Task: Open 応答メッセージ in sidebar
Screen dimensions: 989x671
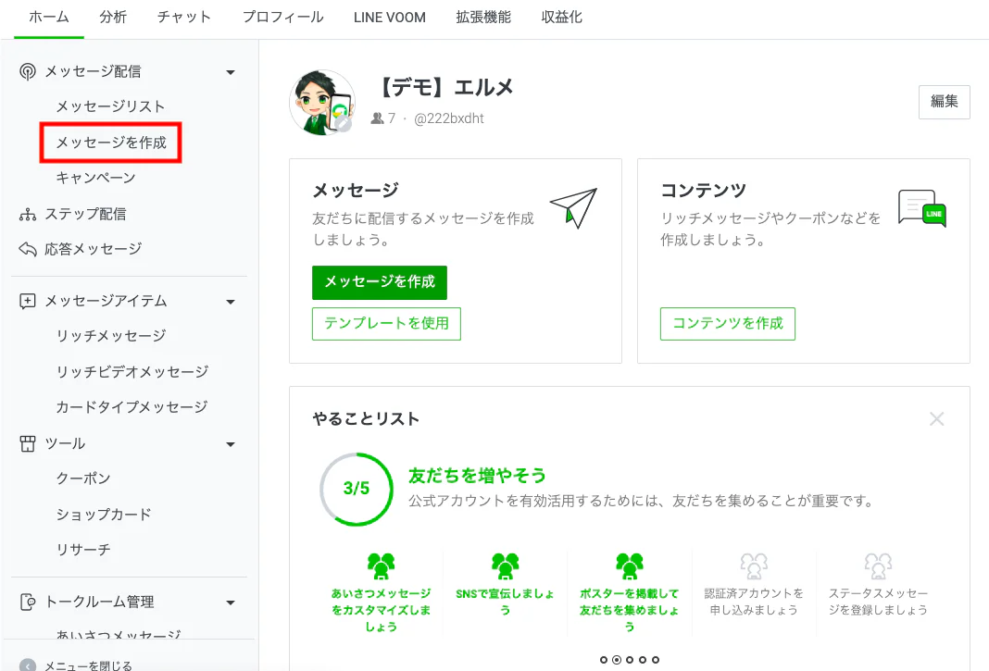Action: pos(94,249)
